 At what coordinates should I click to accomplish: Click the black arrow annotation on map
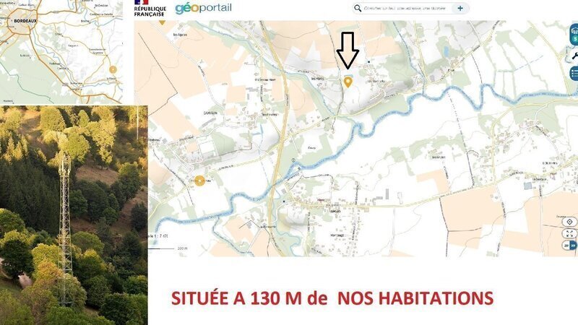click(348, 49)
